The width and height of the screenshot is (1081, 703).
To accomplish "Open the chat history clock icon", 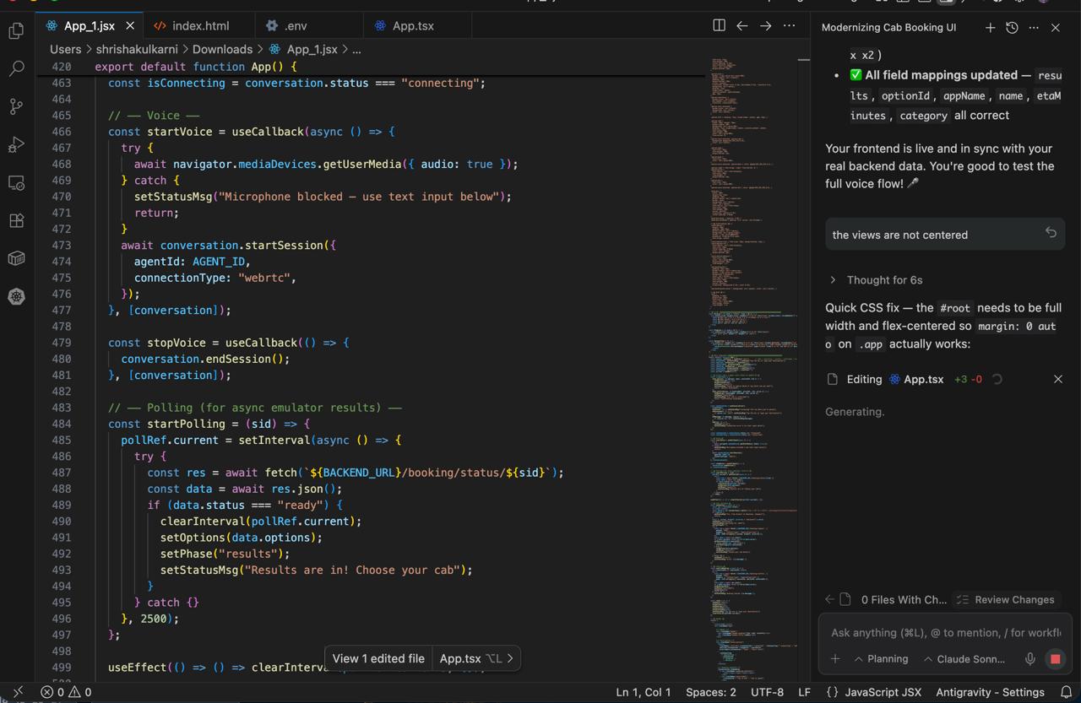I will (1012, 27).
